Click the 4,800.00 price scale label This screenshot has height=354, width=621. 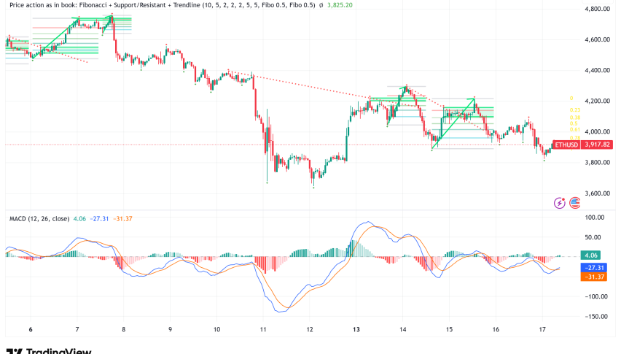(599, 9)
